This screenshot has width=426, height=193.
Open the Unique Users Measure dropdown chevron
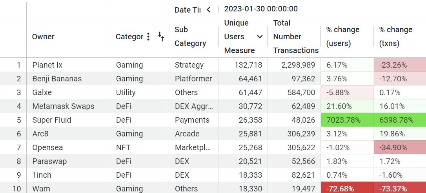tap(260, 37)
